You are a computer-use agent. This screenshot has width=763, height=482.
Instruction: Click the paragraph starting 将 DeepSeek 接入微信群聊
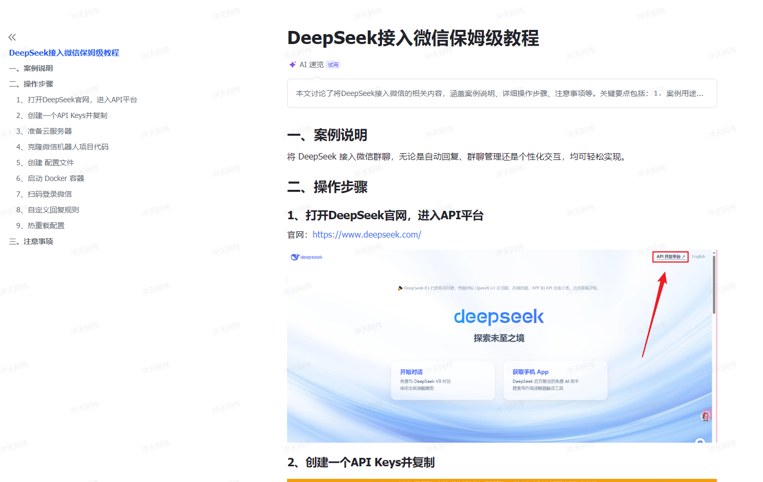(x=458, y=157)
